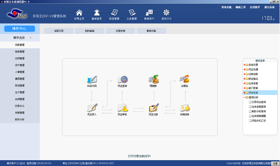Select the 物流管理 module
280x166 pixels.
20,86
